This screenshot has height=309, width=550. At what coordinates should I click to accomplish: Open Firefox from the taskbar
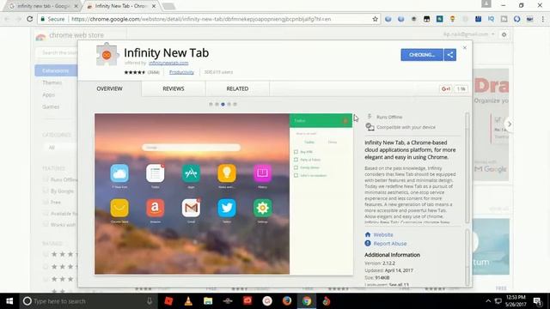(x=287, y=301)
